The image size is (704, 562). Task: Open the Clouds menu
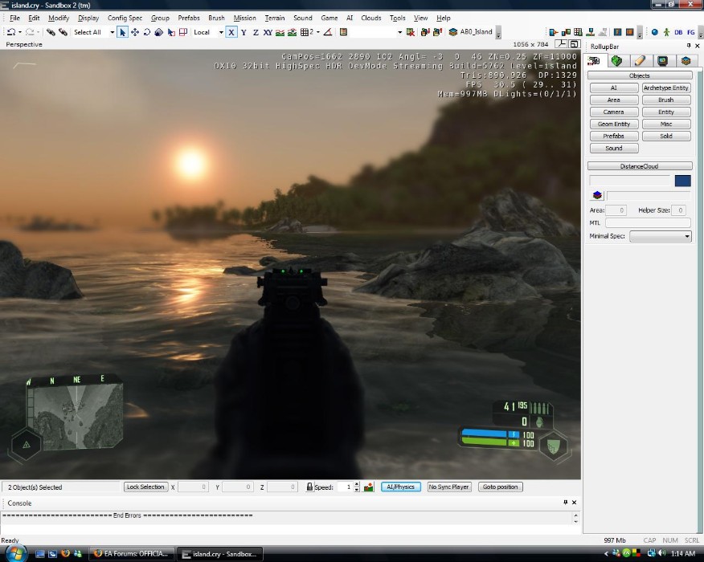tap(371, 18)
